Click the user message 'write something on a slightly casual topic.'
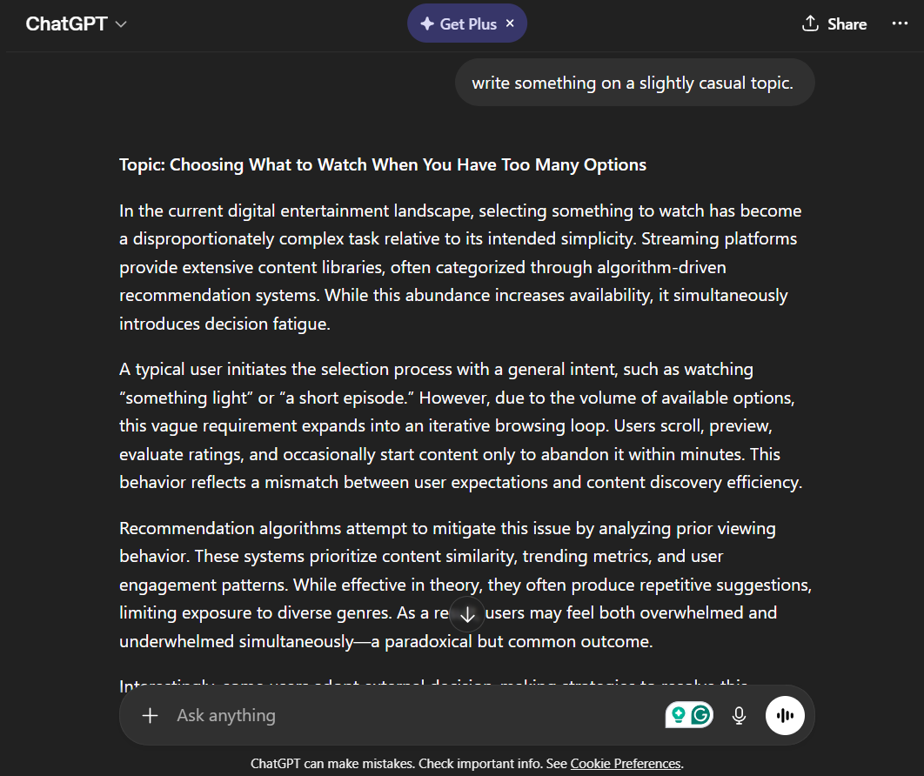Image resolution: width=924 pixels, height=776 pixels. (633, 83)
